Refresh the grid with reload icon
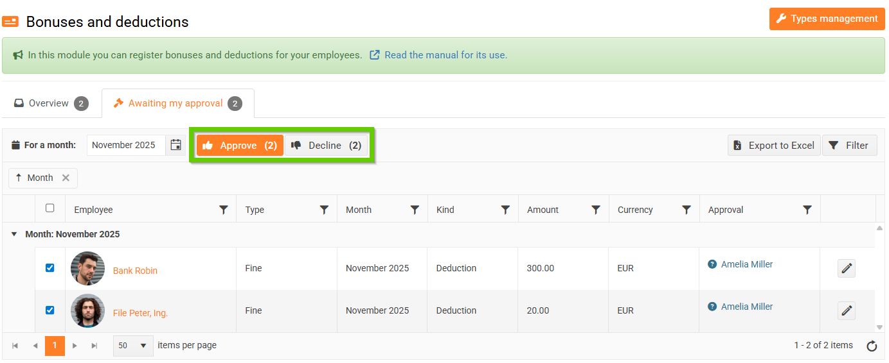This screenshot has height=363, width=889. point(872,346)
